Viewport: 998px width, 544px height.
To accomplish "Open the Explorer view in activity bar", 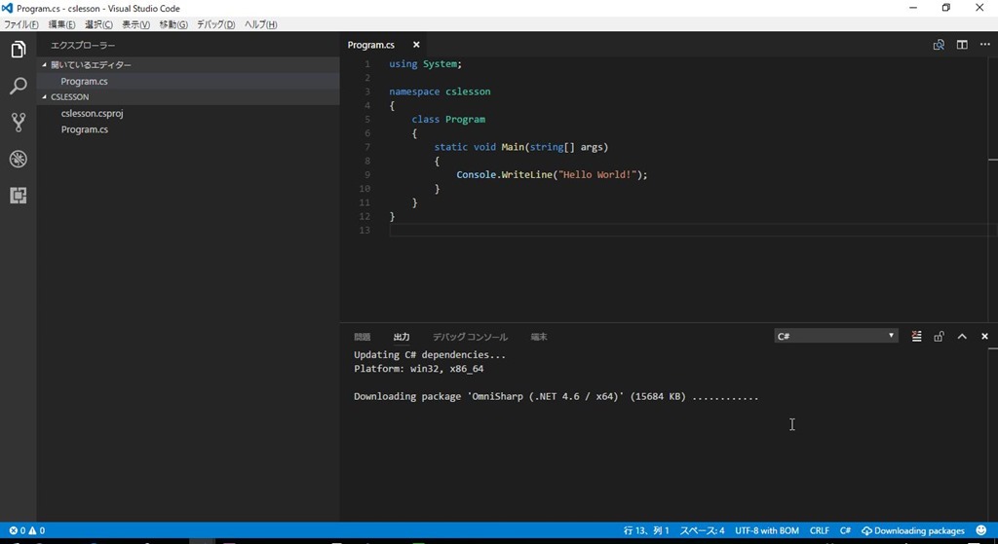I will point(18,50).
